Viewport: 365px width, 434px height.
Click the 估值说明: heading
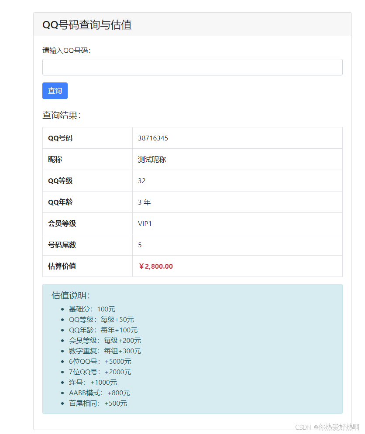[x=71, y=295]
